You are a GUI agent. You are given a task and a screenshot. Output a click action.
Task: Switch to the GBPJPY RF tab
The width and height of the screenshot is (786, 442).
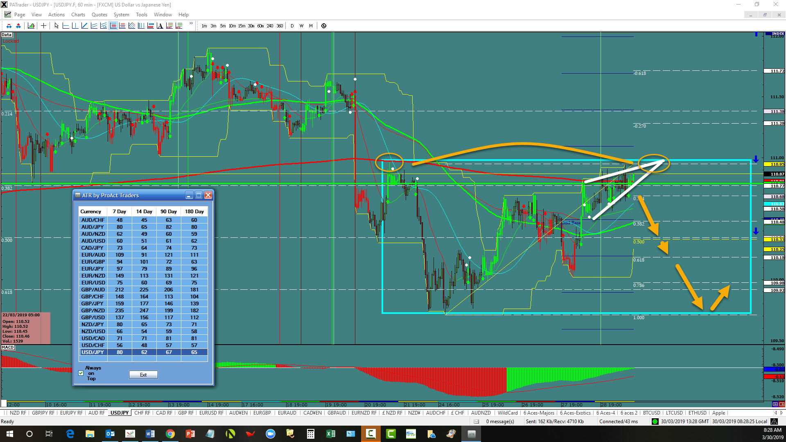[x=43, y=413]
